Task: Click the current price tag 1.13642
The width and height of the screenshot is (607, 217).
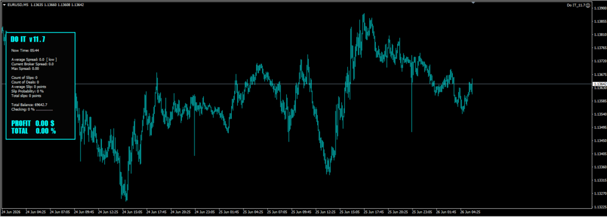Action: (x=599, y=84)
